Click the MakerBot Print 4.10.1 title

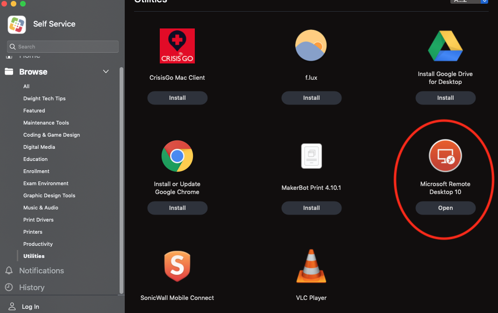tap(311, 188)
